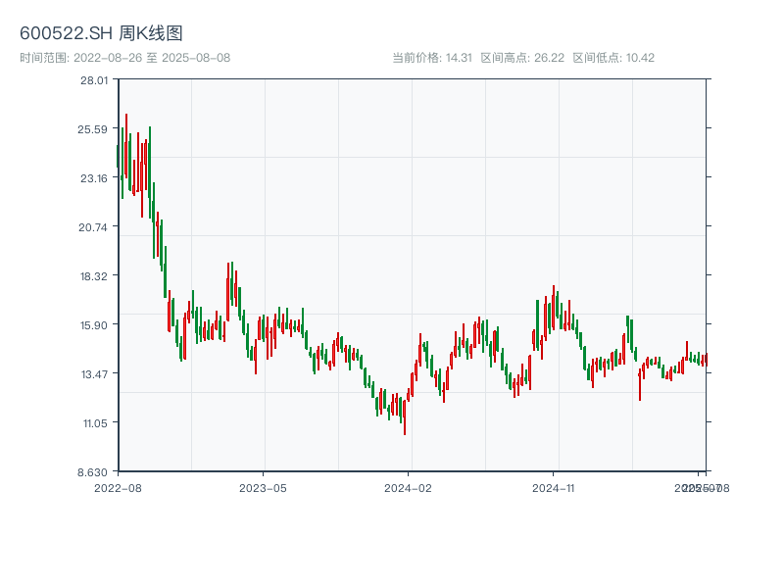
Task: Click the 区间高点 26.22 label
Action: click(x=522, y=58)
